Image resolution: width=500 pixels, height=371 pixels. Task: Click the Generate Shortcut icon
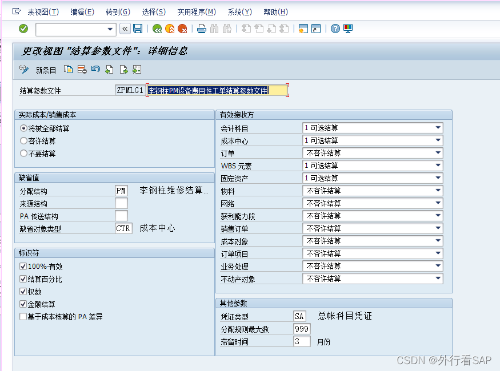click(315, 29)
